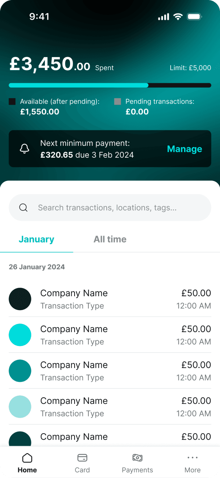220x478 pixels.
Task: Click the spending limit progress bar
Action: point(110,85)
